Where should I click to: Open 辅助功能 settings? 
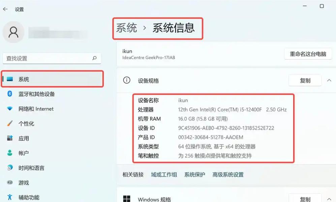pos(29,197)
